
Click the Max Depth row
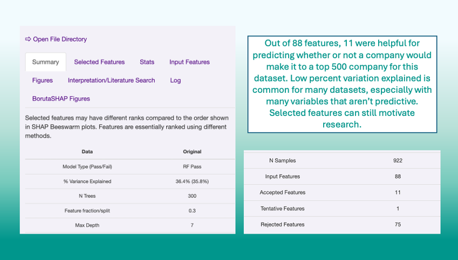pos(87,225)
